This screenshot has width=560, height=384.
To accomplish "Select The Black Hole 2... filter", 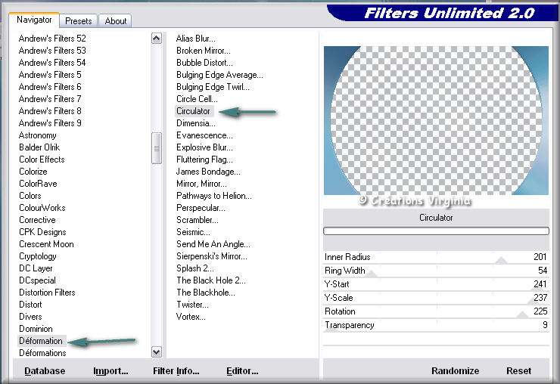I will coord(211,280).
